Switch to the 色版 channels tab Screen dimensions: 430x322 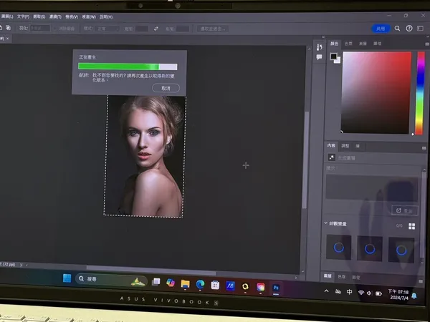tap(341, 276)
